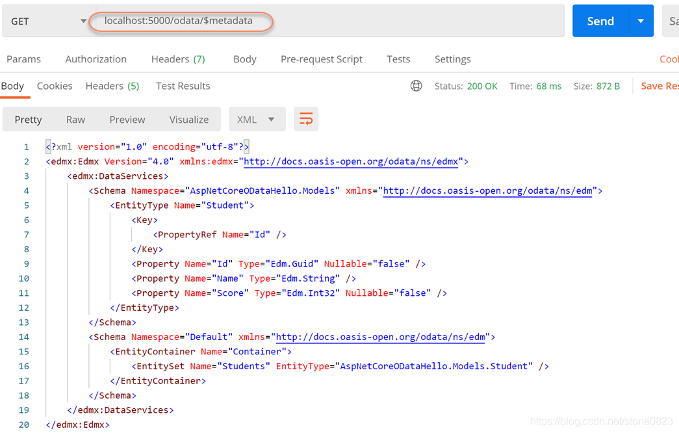Open the Pre-request Script tab
The width and height of the screenshot is (679, 433).
tap(322, 59)
